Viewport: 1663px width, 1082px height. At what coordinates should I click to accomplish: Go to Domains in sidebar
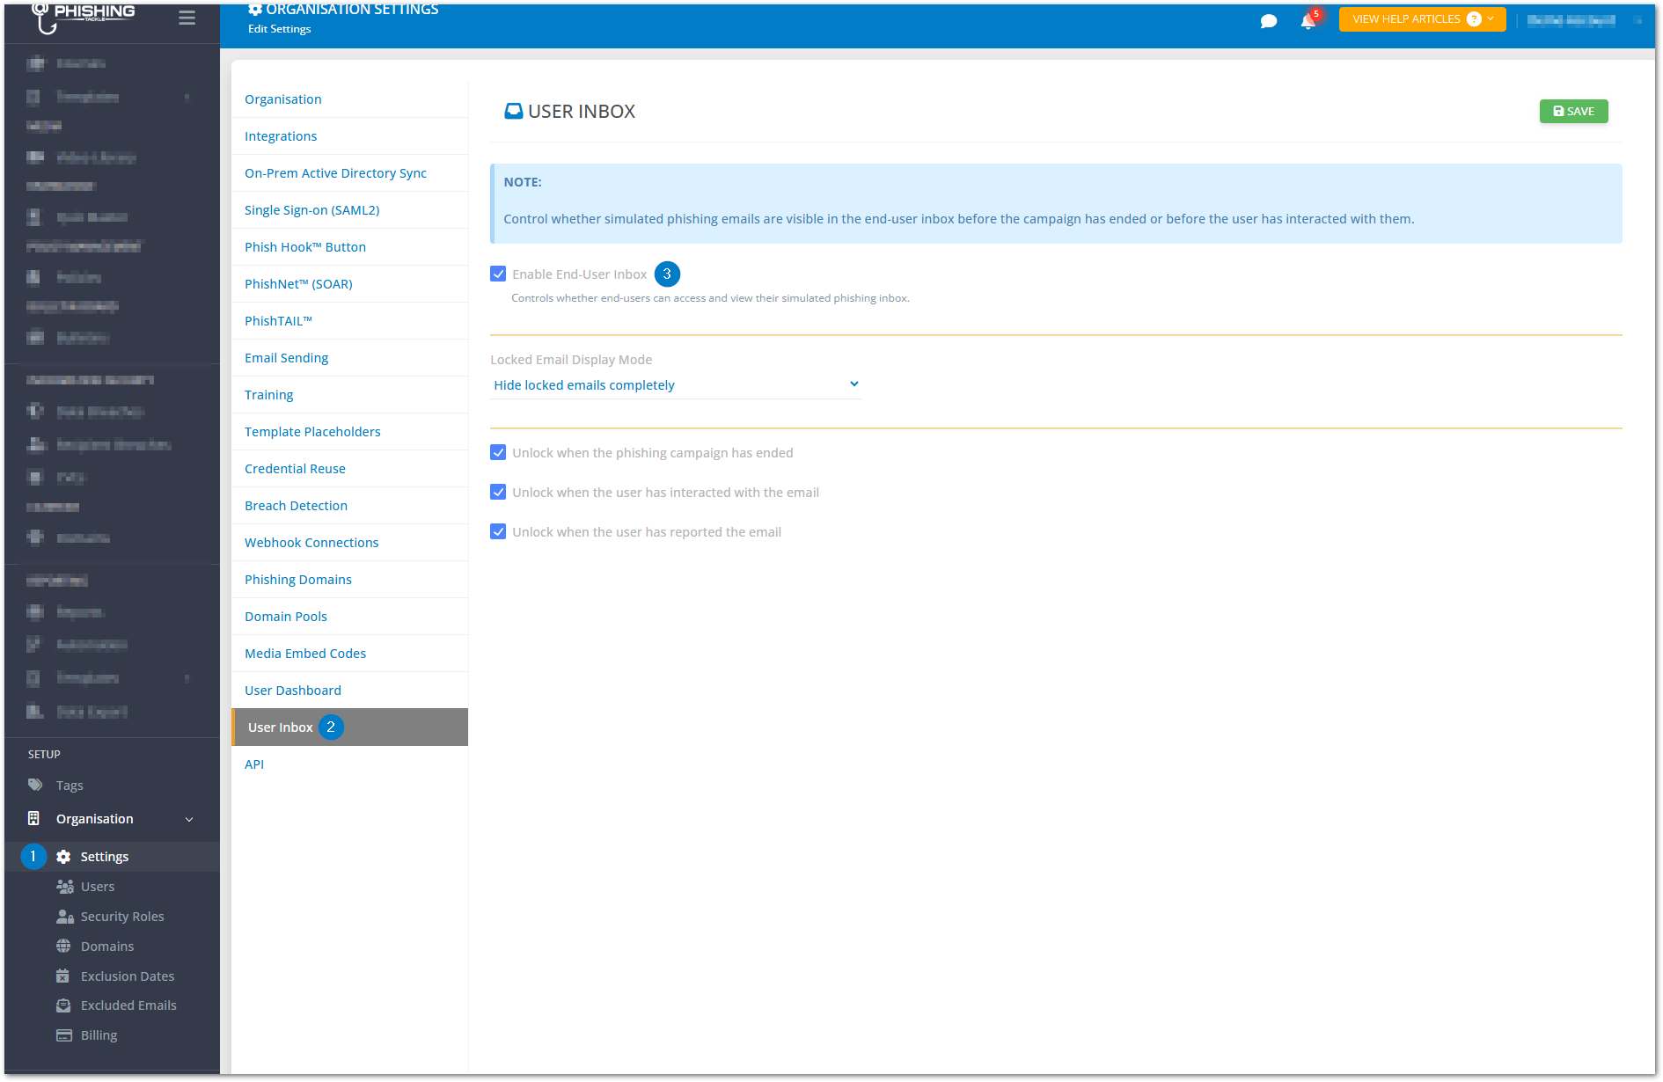[x=107, y=946]
